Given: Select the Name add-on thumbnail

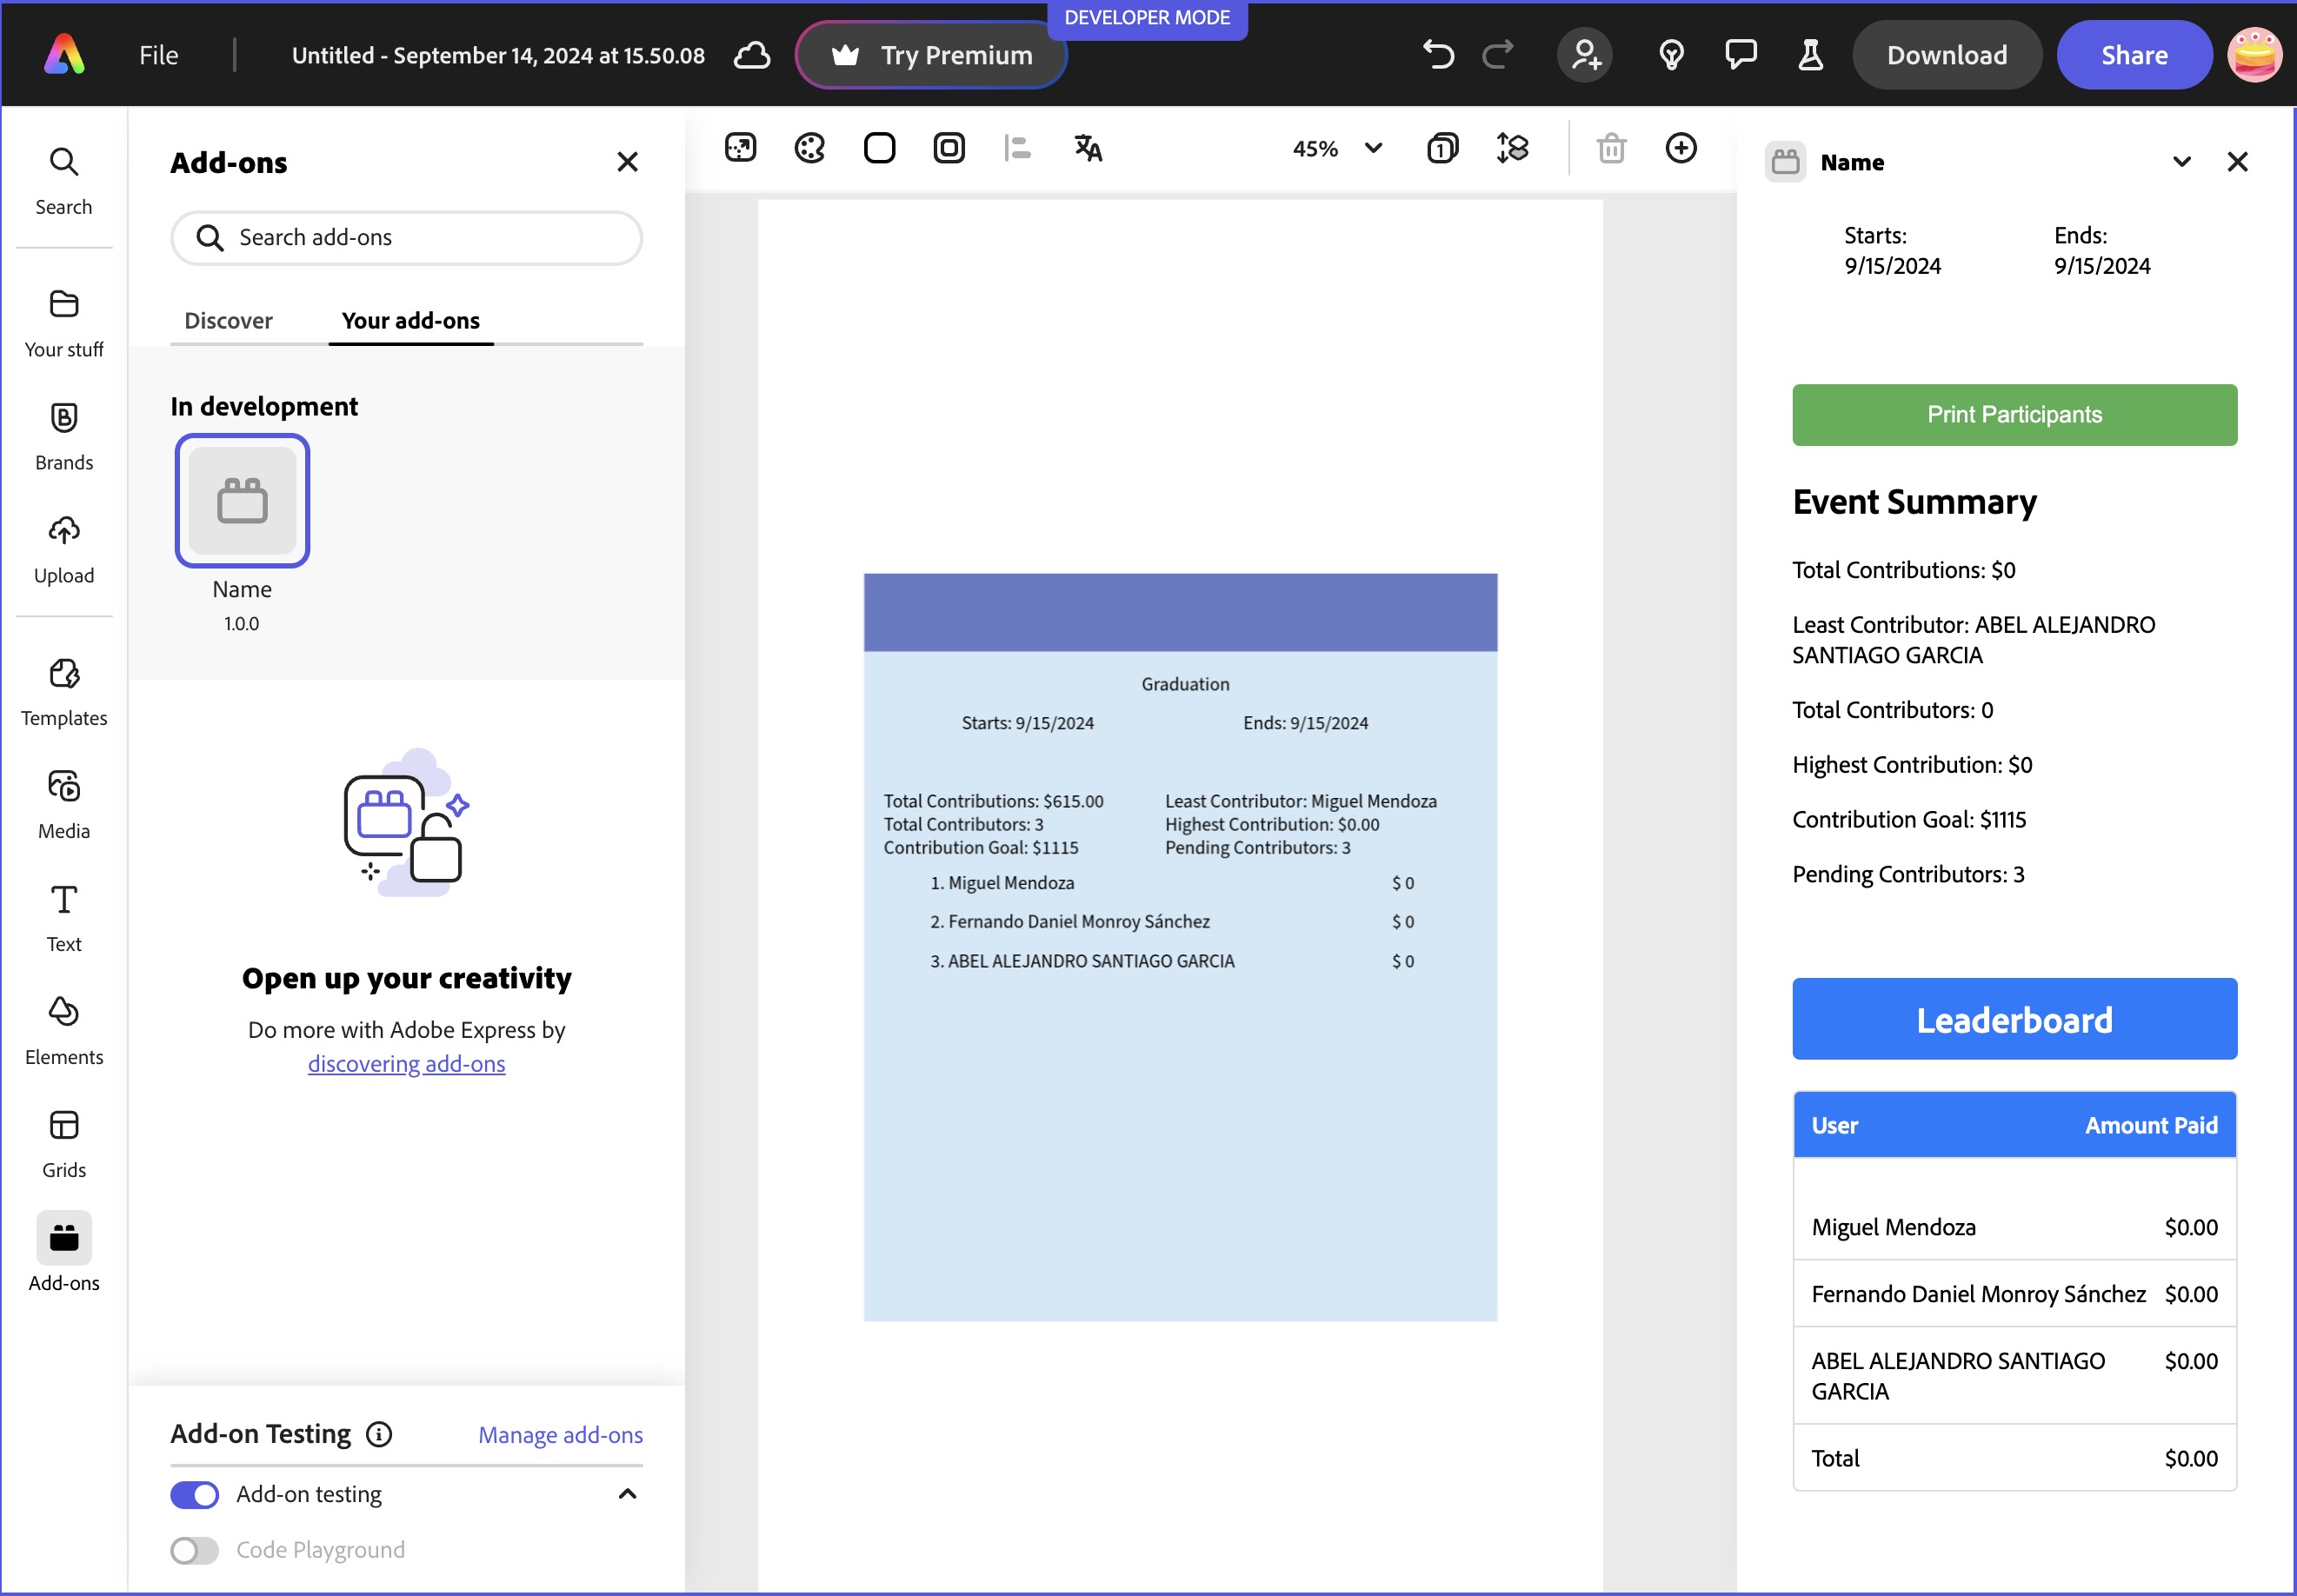Looking at the screenshot, I should tap(242, 500).
